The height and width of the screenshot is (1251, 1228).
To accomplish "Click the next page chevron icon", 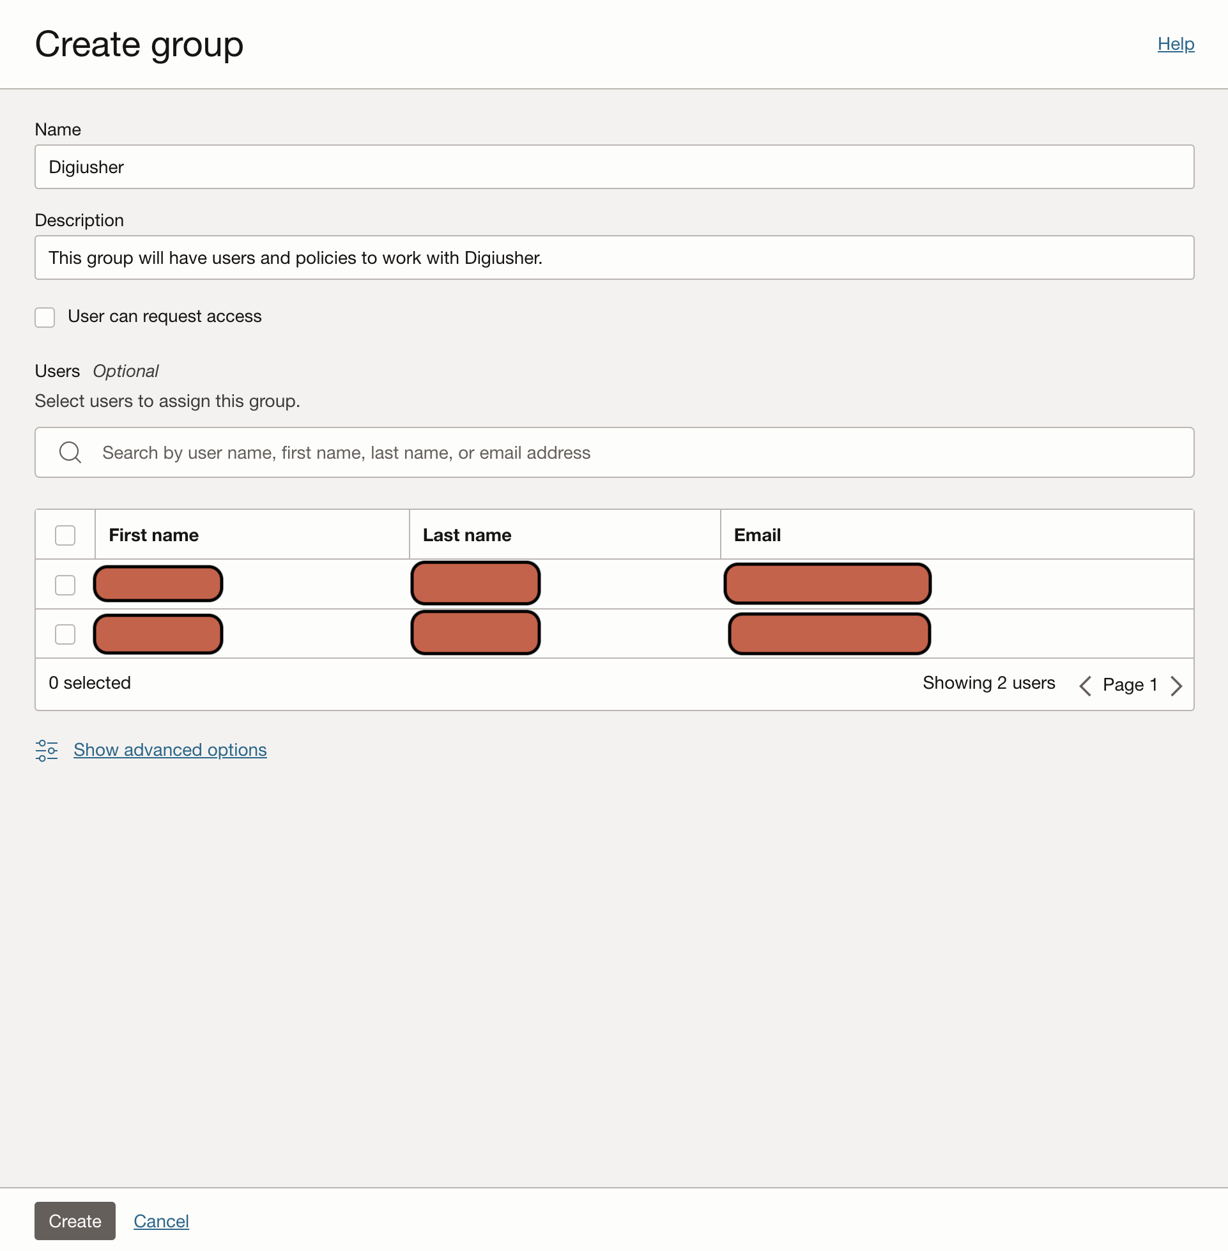I will tap(1179, 684).
